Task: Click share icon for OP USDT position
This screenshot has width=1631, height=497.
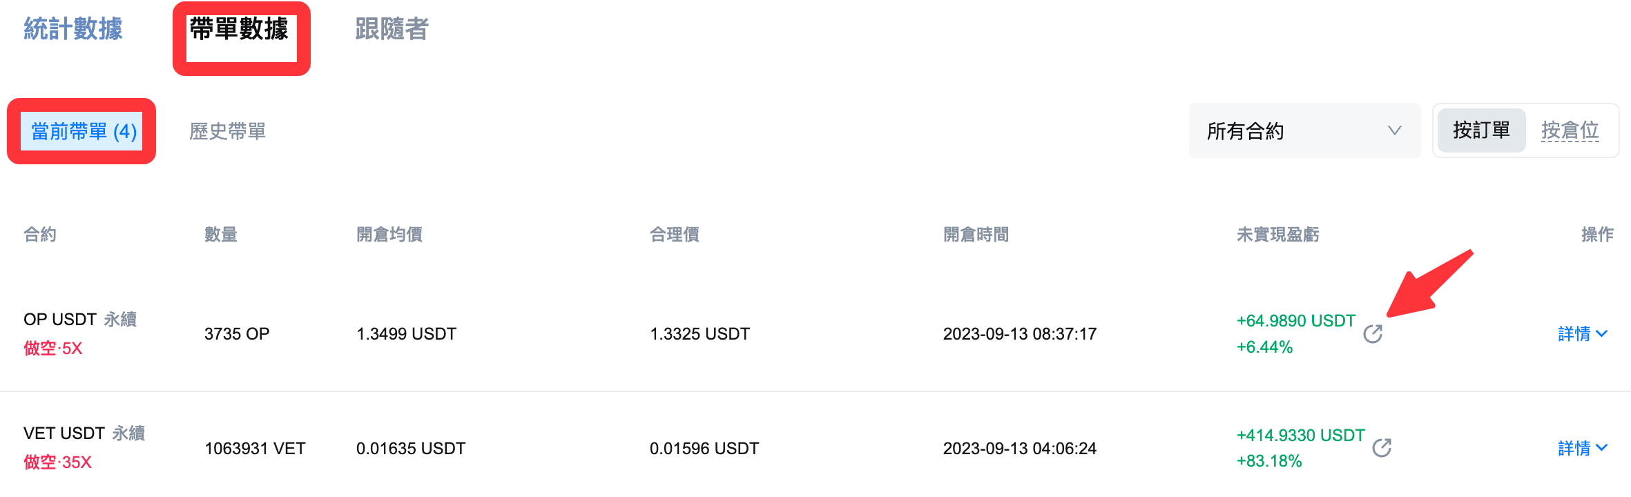Action: coord(1373,334)
